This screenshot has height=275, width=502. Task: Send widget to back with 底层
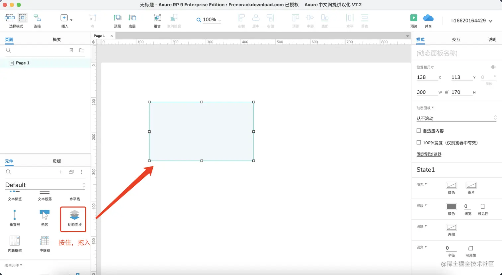[x=132, y=18]
